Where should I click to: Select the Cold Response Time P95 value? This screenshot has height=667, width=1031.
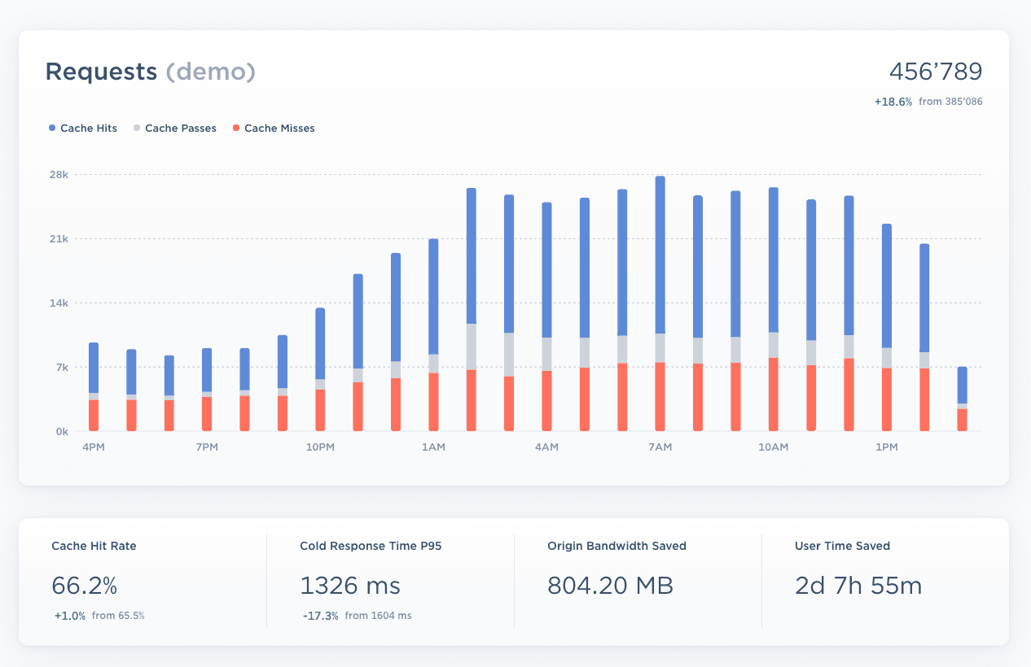tap(349, 586)
